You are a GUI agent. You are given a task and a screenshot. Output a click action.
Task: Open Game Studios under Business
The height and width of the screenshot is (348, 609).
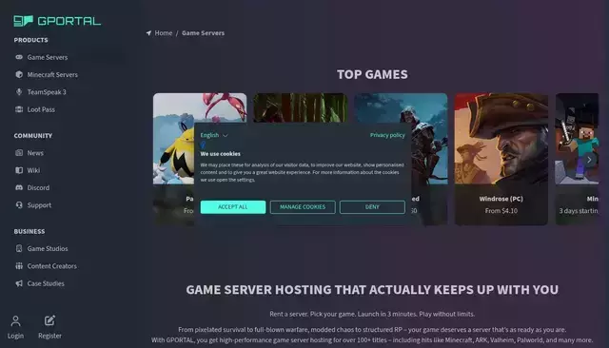pyautogui.click(x=48, y=249)
